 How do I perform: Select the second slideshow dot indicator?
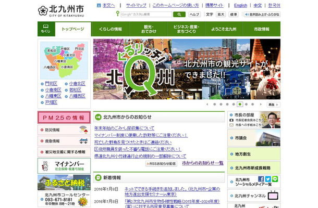pyautogui.click(x=221, y=104)
